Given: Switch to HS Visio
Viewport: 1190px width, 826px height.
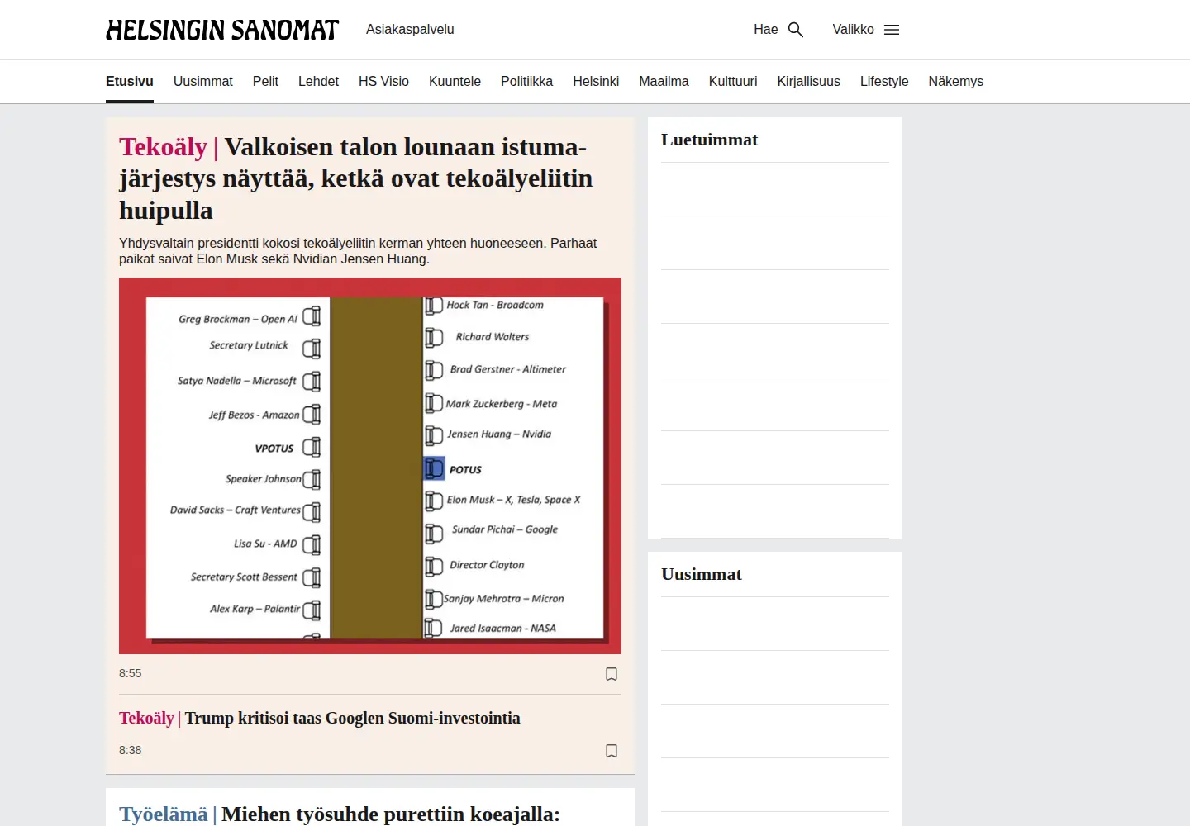Looking at the screenshot, I should (383, 81).
